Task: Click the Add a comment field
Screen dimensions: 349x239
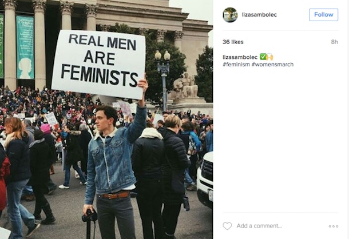Action: click(259, 226)
